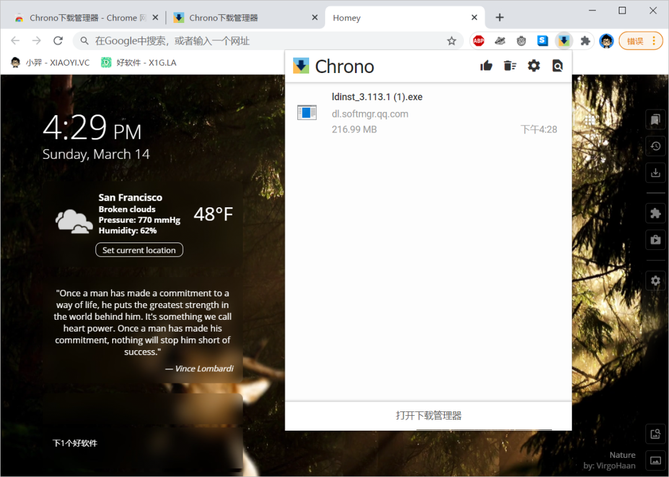Click the blue S extension icon
The image size is (669, 477).
542,40
